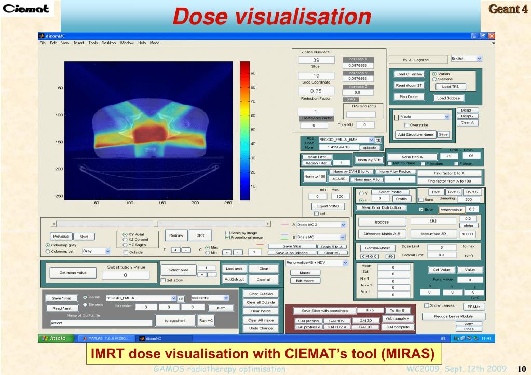Click the dose image axial view
The image size is (531, 375).
(148, 131)
